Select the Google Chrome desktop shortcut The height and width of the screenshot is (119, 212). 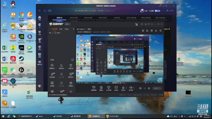[x=21, y=16]
